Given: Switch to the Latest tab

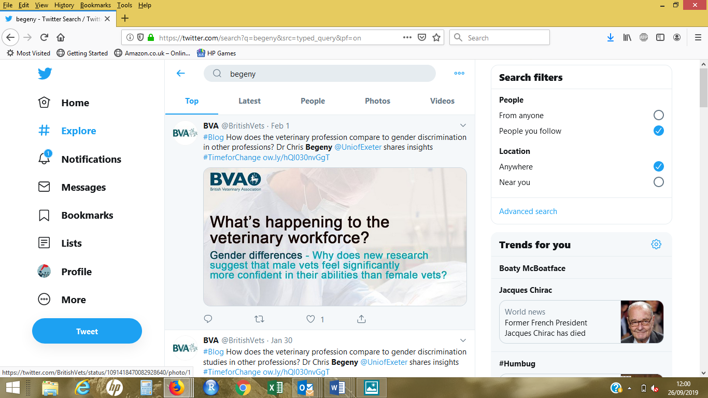Looking at the screenshot, I should coord(249,101).
